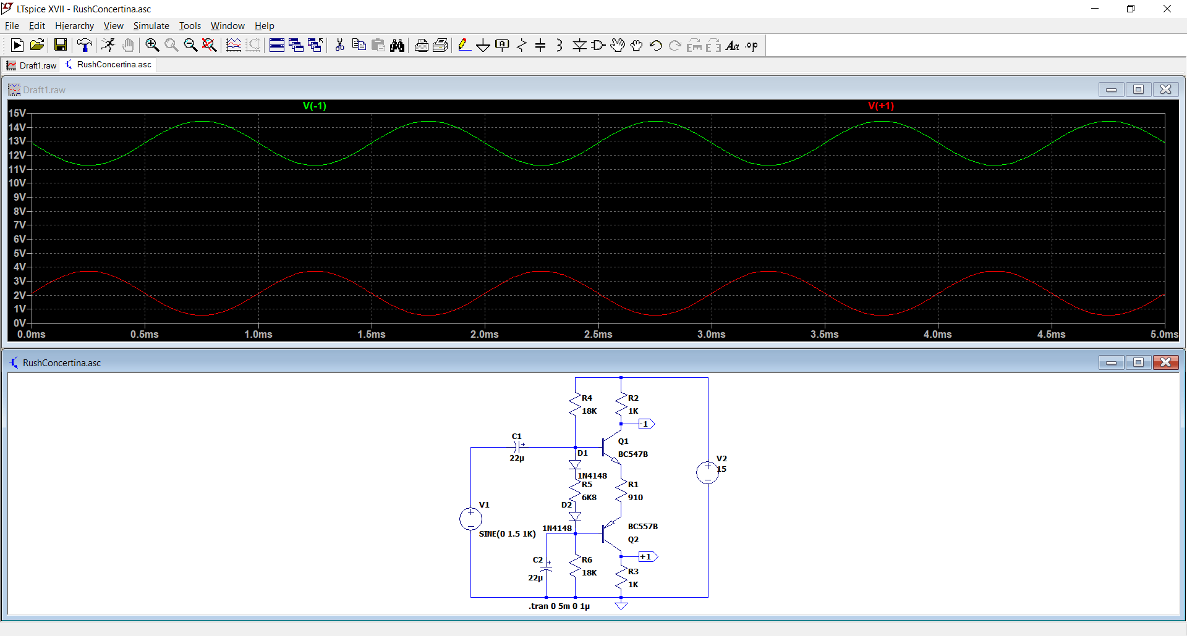Click the Autorange plot icon
The height and width of the screenshot is (636, 1187).
pos(234,45)
